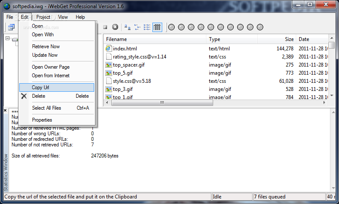Click the rating_style.css blank file icon
The image size is (339, 204).
(108, 56)
